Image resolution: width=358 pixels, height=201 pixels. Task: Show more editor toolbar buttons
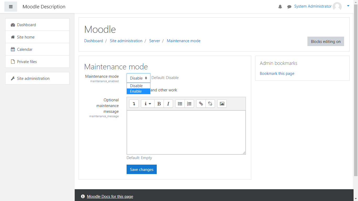tap(134, 104)
